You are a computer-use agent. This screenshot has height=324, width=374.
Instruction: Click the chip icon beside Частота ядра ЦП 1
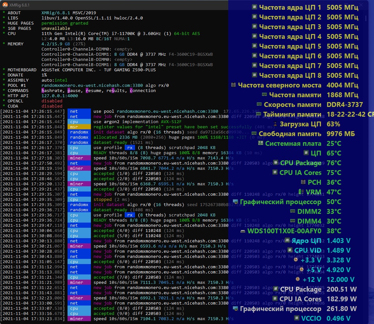pyautogui.click(x=255, y=7)
